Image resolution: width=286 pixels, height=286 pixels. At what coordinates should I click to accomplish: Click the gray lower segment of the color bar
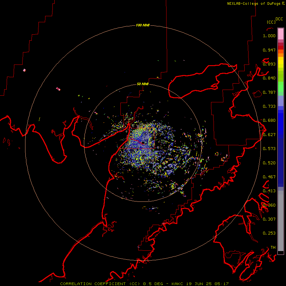[x=281, y=221]
